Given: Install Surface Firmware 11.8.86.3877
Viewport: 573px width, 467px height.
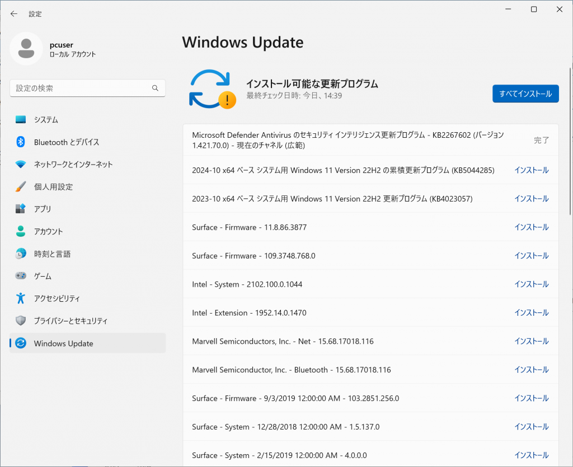Looking at the screenshot, I should tap(532, 227).
